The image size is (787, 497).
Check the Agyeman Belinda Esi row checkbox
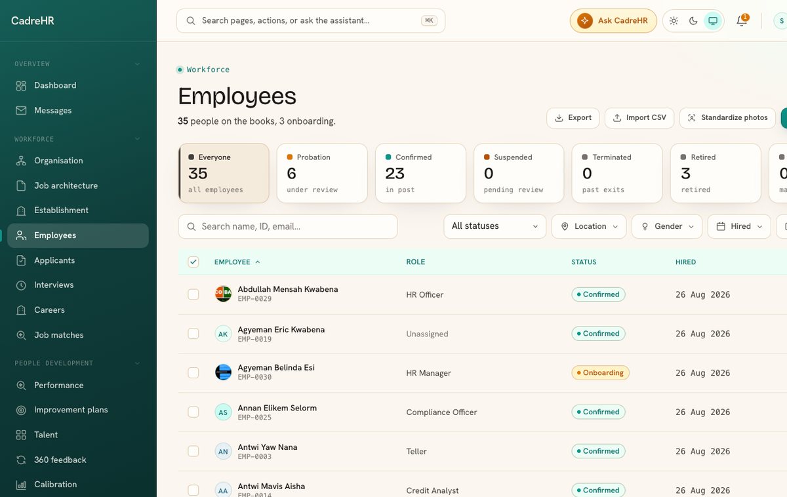pos(193,372)
